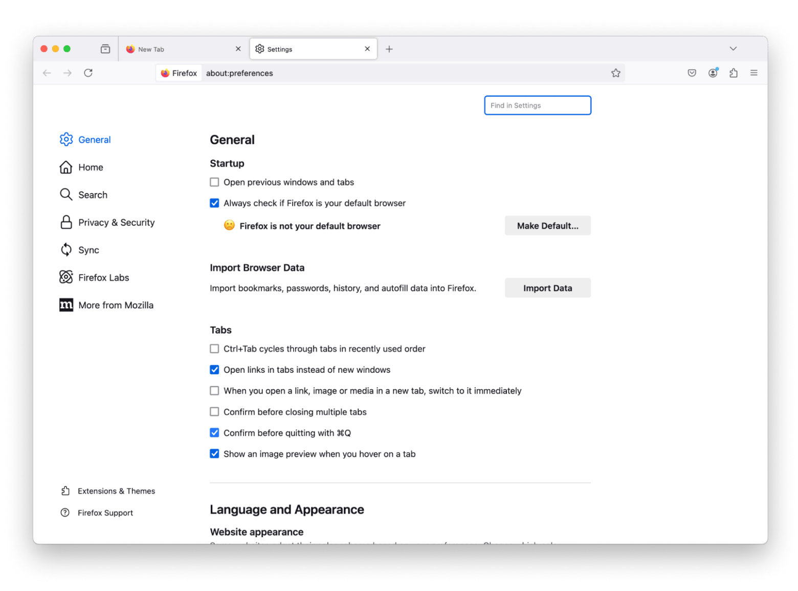
Task: Click the Firefox Labs icon
Action: 66,277
